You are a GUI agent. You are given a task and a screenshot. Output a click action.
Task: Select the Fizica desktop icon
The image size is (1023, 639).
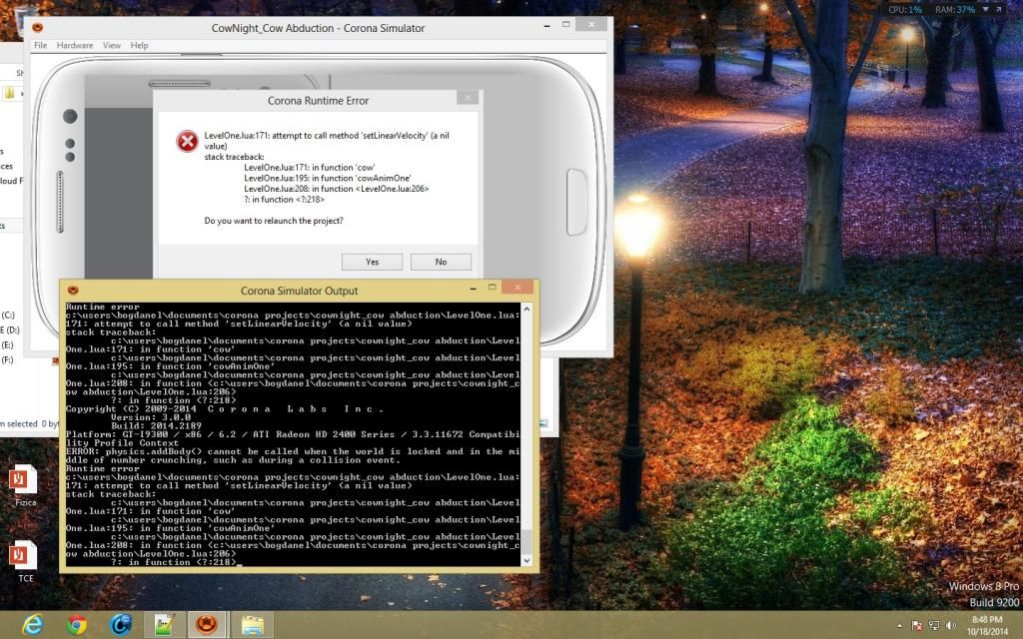pyautogui.click(x=25, y=486)
